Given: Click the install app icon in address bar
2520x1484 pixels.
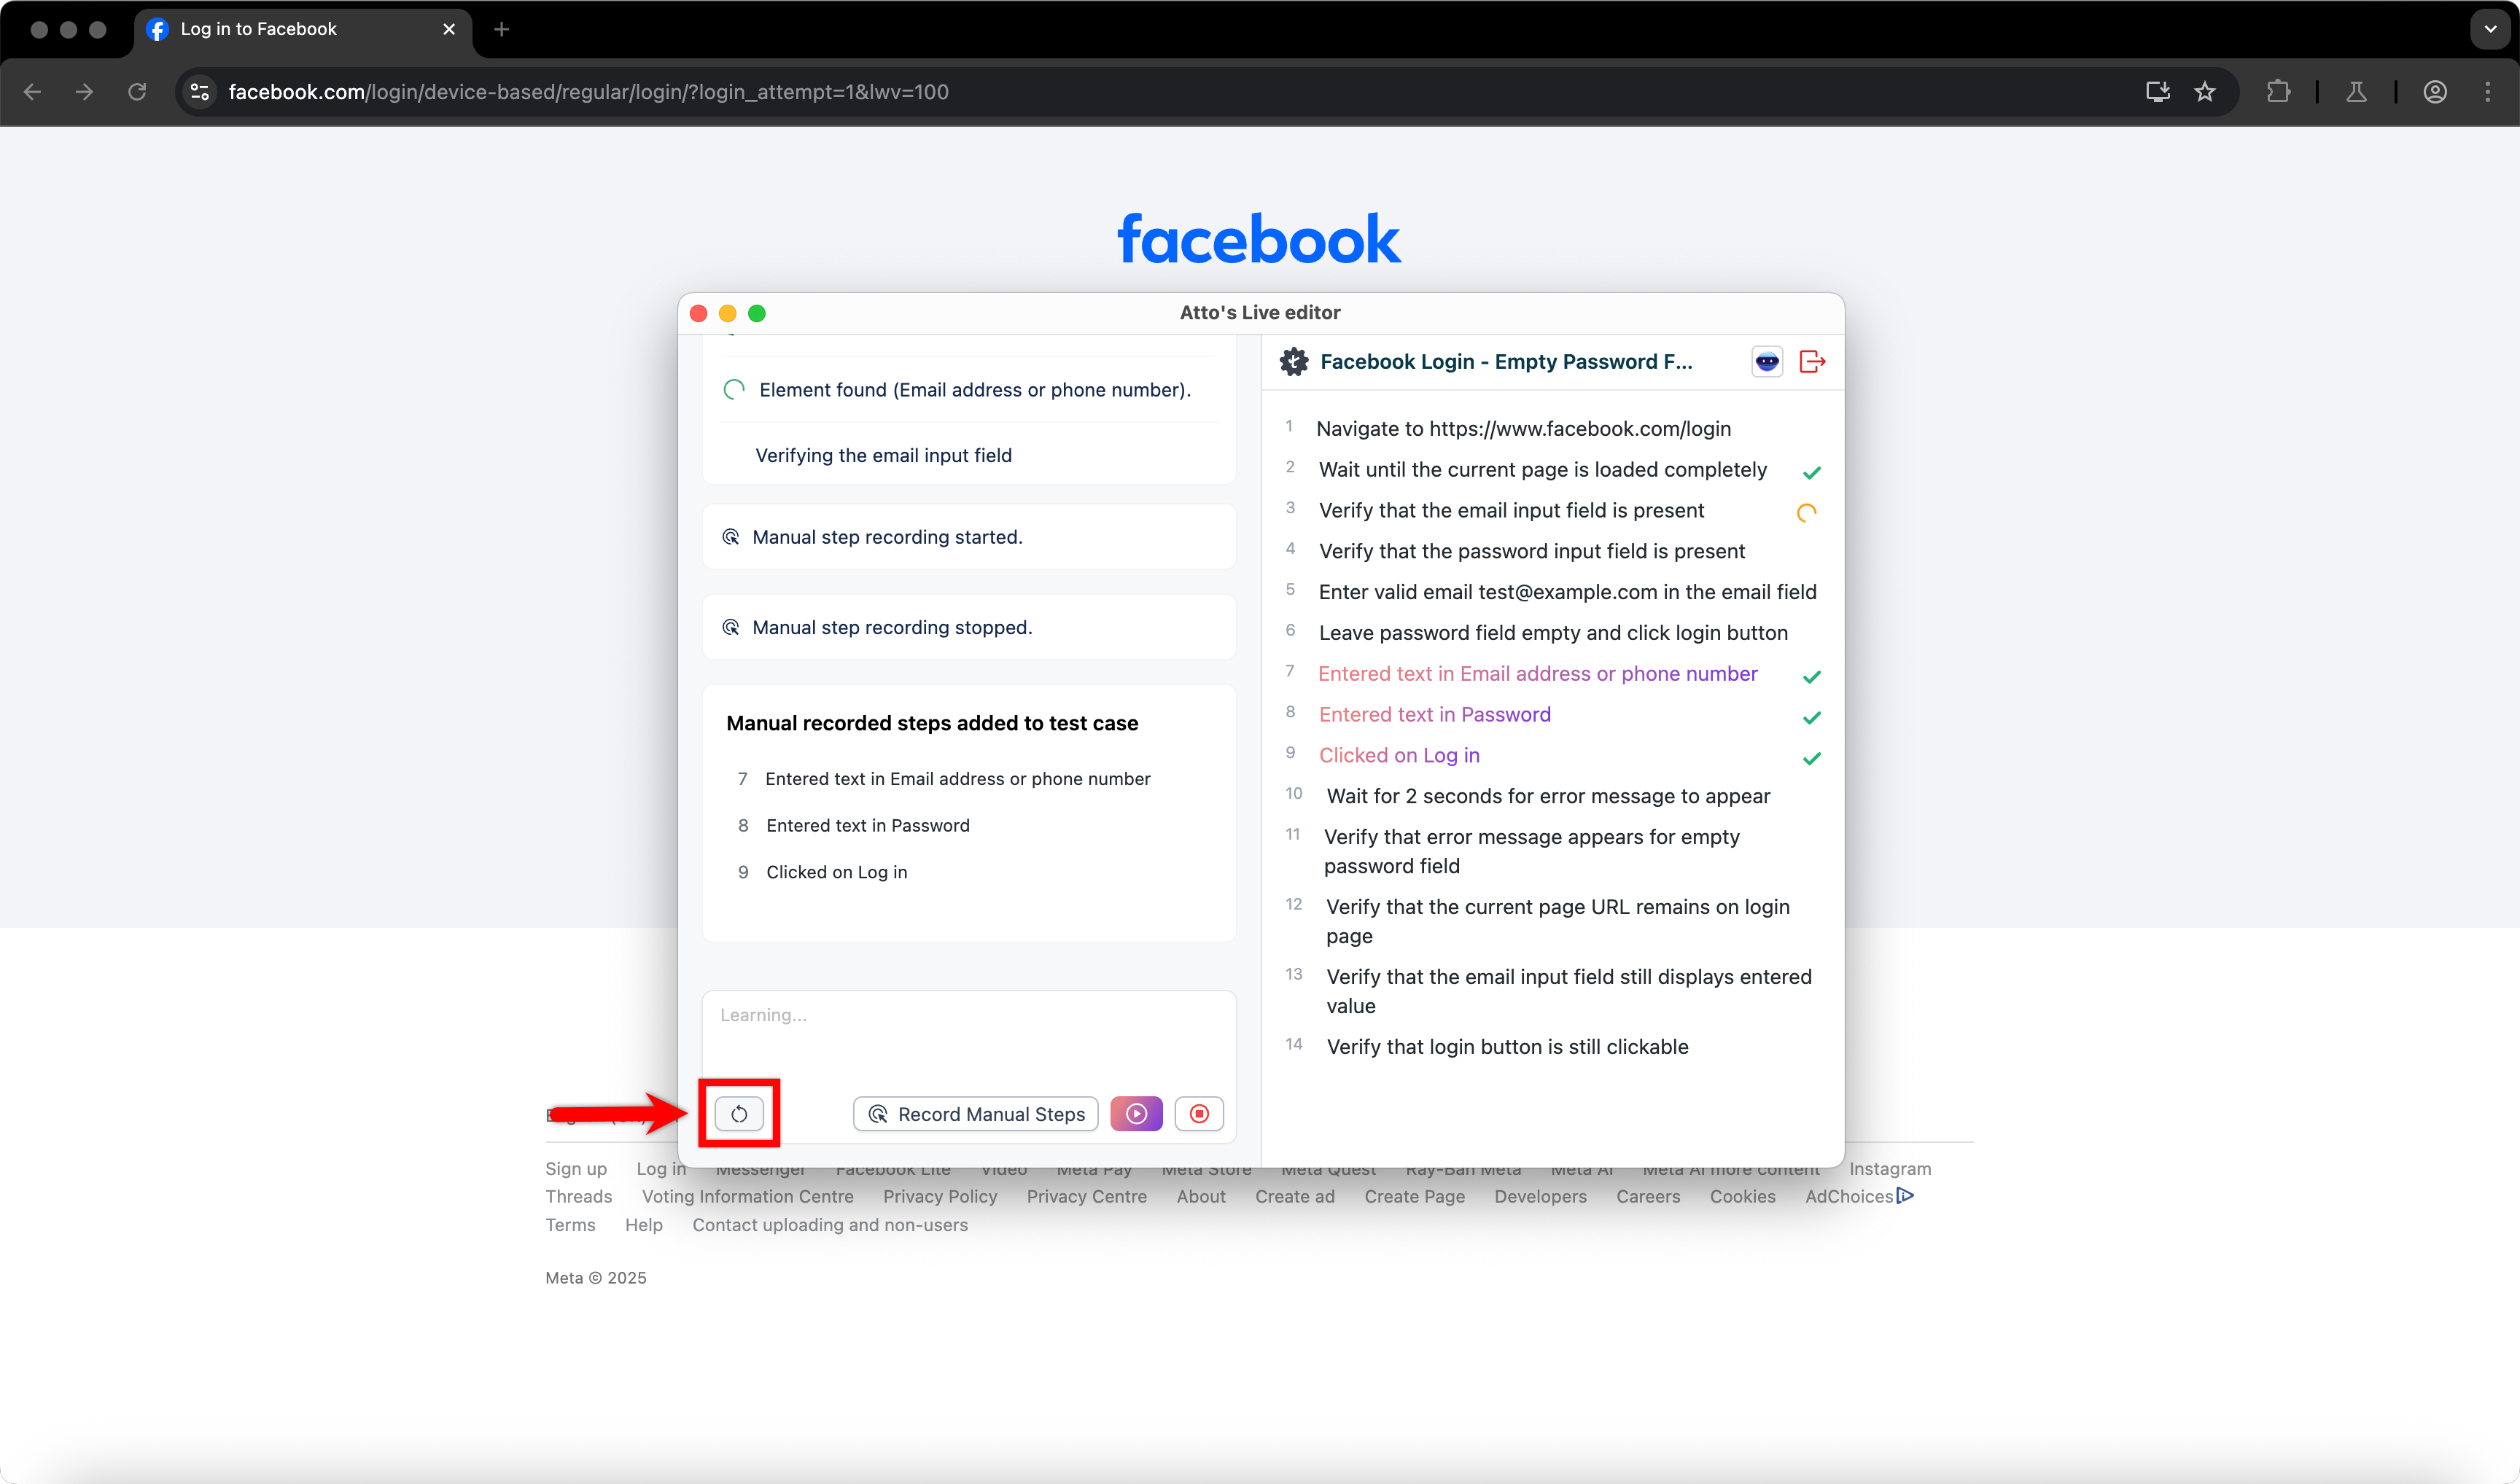Looking at the screenshot, I should tap(2157, 92).
